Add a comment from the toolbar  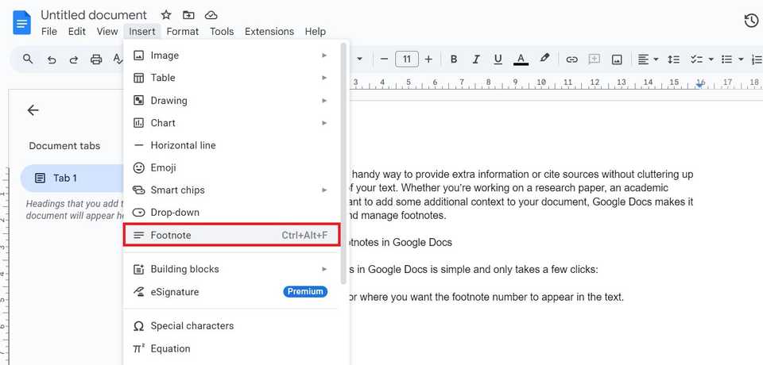[595, 60]
